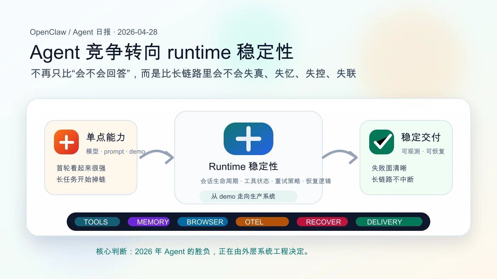497x279 pixels.
Task: Click the subtitle starting 不再只比
Action: [x=193, y=74]
